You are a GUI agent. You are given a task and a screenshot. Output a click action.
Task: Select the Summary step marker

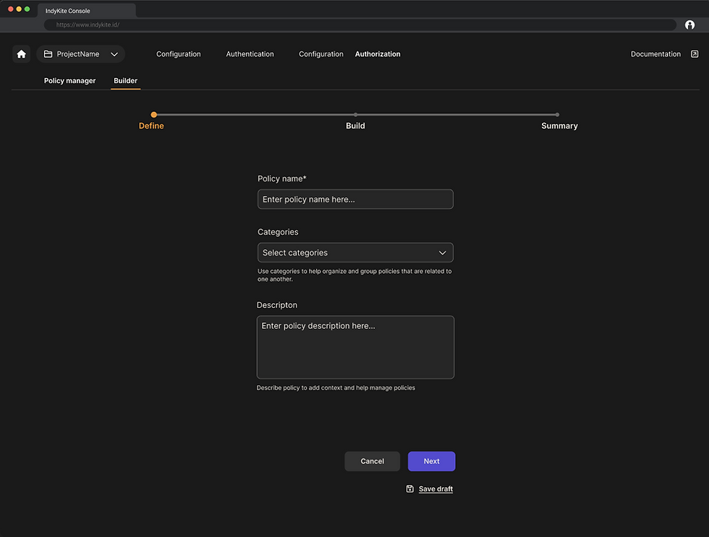[557, 115]
